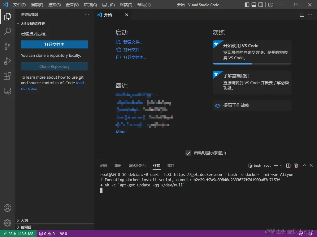Viewport: 317px width, 237px height.
Task: Select bash - root terminal entry
Action: [x=259, y=166]
